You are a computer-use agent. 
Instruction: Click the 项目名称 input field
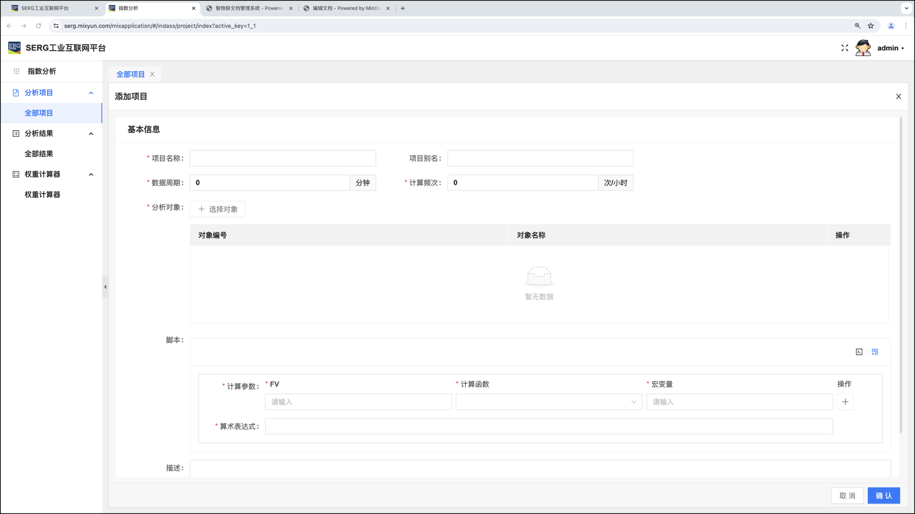point(283,158)
